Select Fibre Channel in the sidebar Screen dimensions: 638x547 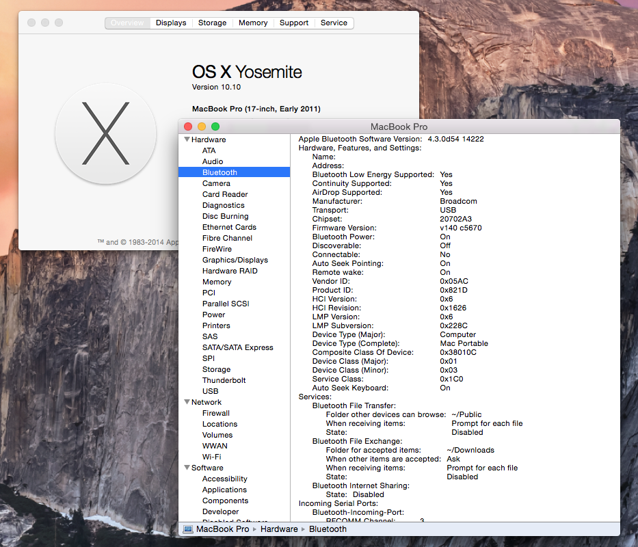pyautogui.click(x=227, y=238)
